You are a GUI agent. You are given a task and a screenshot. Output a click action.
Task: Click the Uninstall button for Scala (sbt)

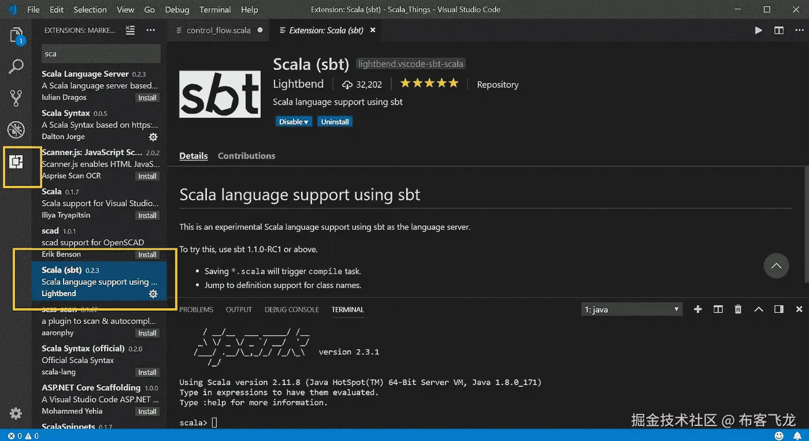click(335, 122)
